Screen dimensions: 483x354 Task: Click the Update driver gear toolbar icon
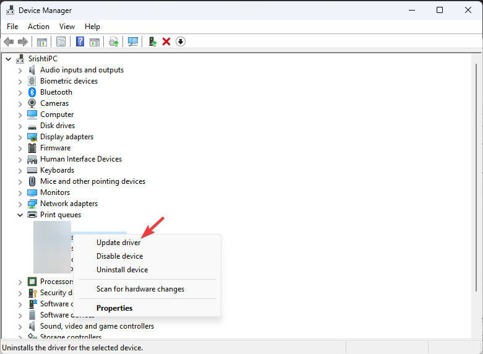(x=114, y=41)
